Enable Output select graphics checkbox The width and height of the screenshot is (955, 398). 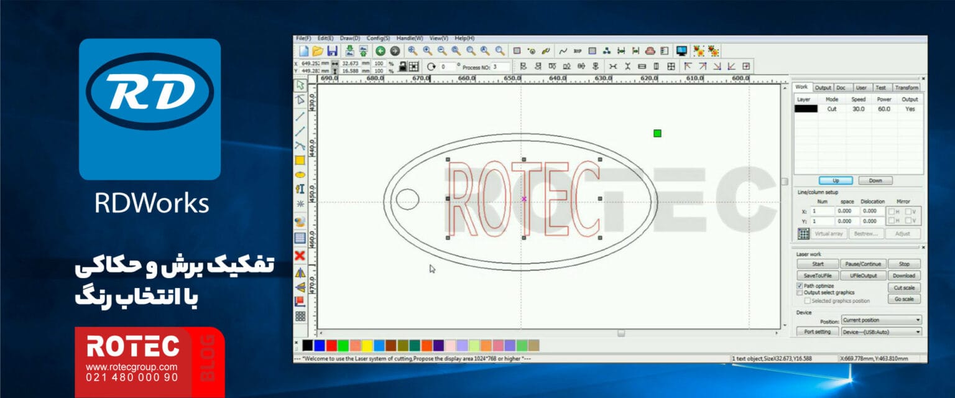tap(800, 292)
